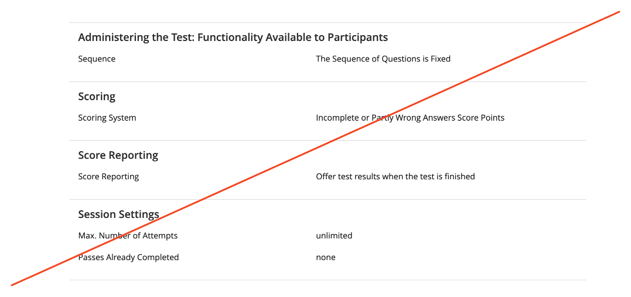Click 'Offer test results when the test is finished'
The image size is (631, 297).
pyautogui.click(x=395, y=176)
